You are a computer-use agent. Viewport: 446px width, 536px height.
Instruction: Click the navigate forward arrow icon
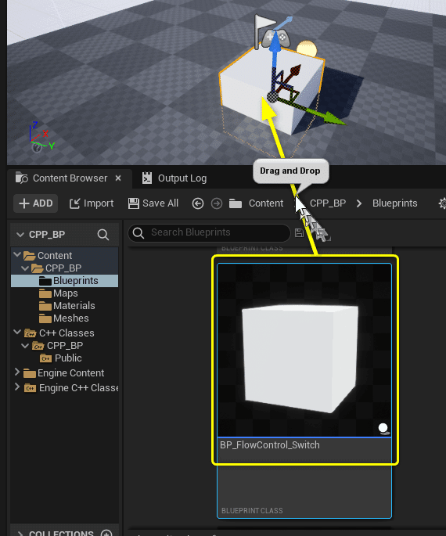tap(216, 203)
